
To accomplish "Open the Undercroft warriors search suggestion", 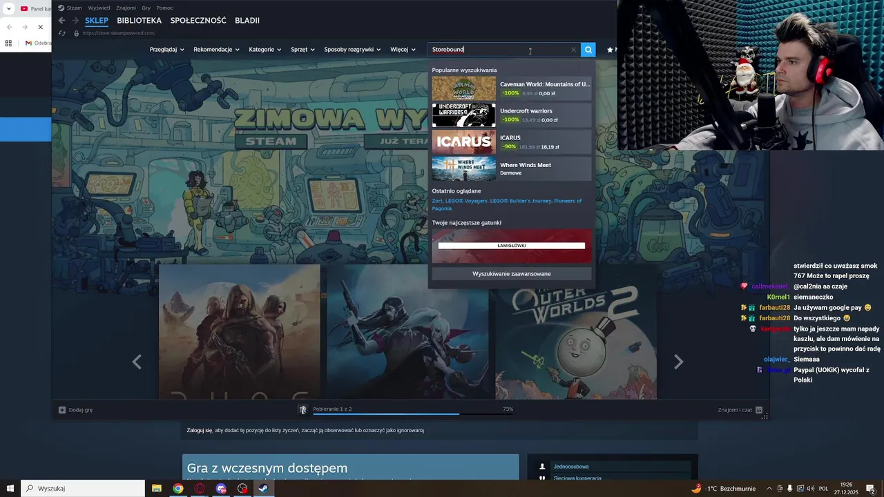I will (512, 115).
